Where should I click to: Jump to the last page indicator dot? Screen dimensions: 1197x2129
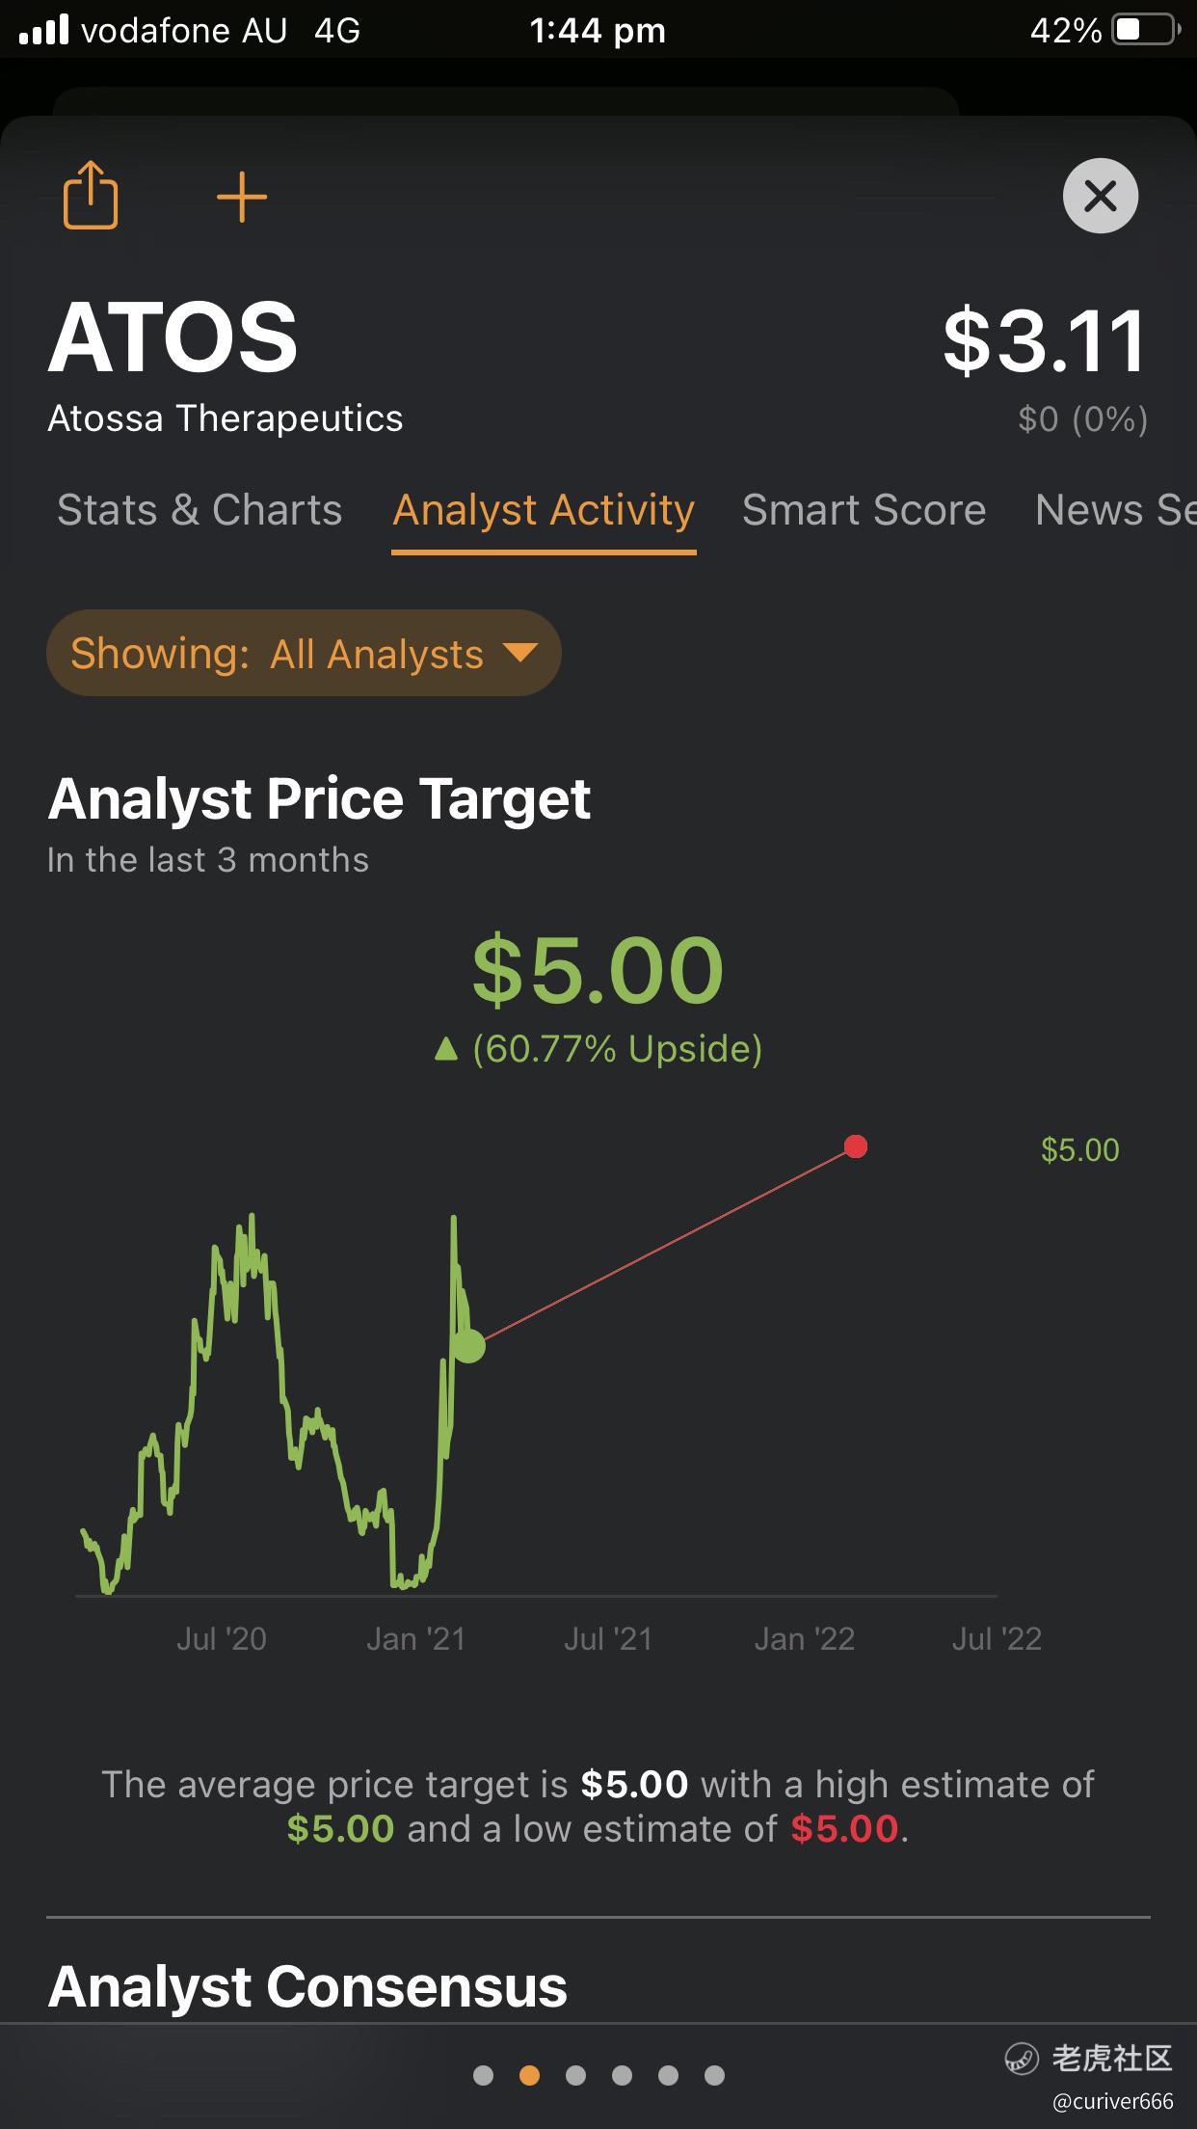(x=714, y=2075)
